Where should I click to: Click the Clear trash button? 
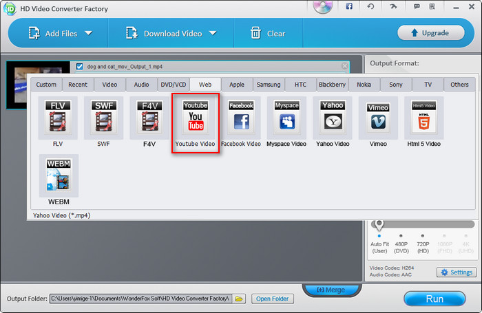268,33
